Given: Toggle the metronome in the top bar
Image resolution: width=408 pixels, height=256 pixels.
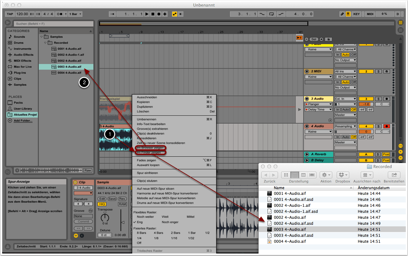Looking at the screenshot, I should (x=59, y=14).
